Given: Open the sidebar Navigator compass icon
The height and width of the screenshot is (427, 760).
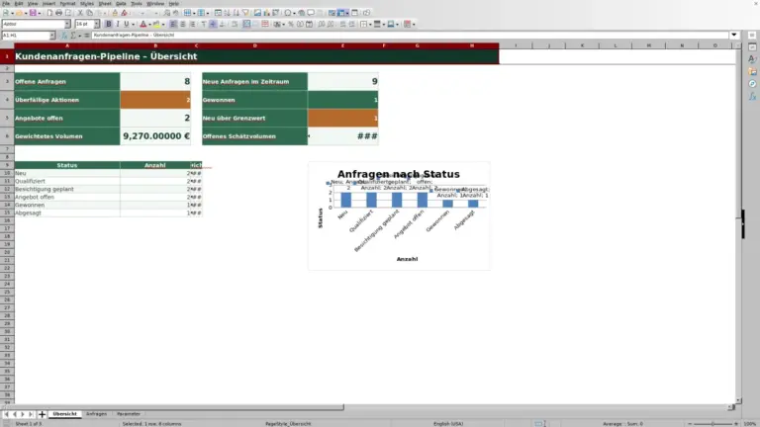Looking at the screenshot, I should [x=752, y=84].
